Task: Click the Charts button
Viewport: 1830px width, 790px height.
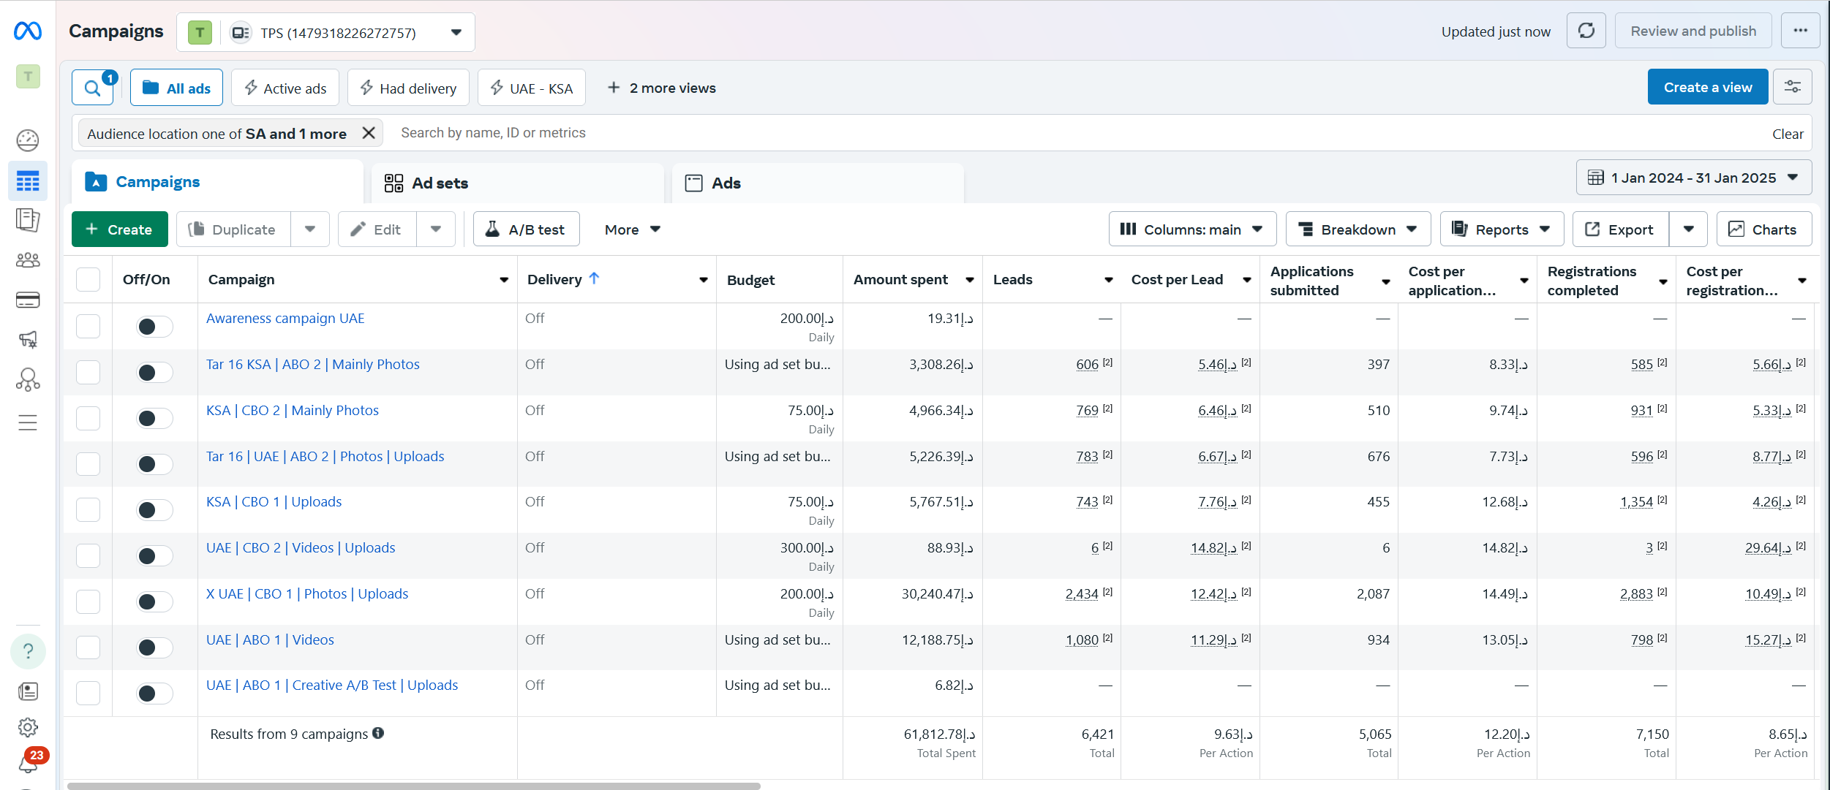Action: pyautogui.click(x=1764, y=229)
